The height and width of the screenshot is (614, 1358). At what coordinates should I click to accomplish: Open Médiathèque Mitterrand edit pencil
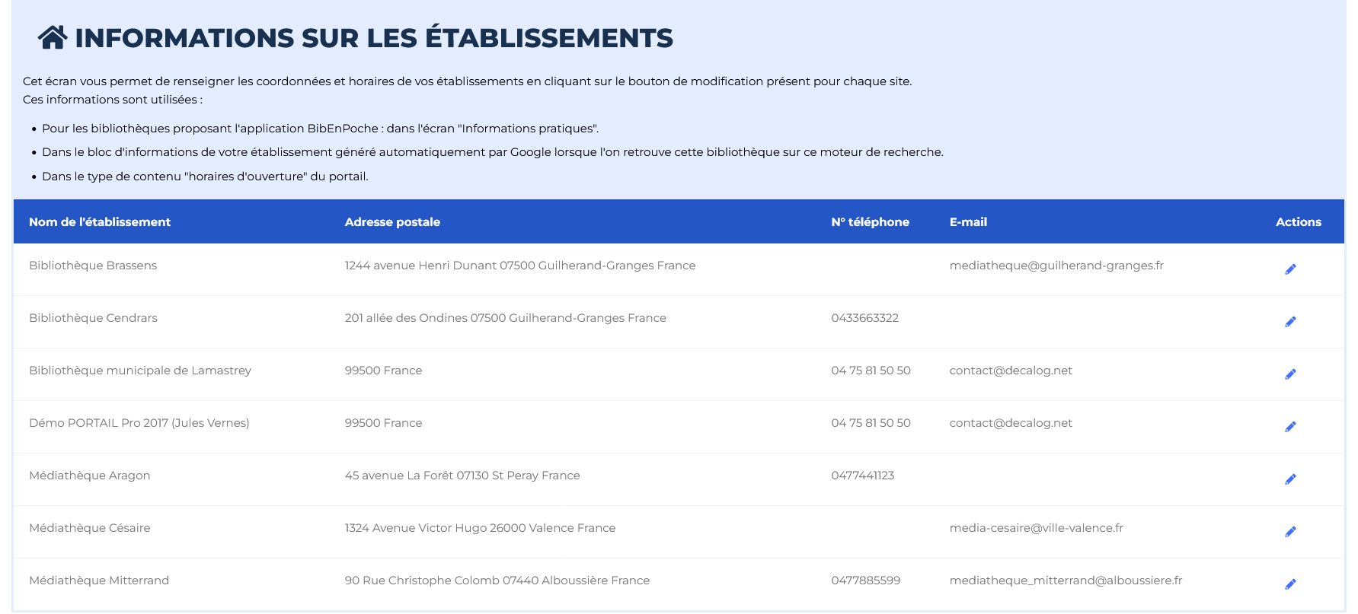(1290, 584)
